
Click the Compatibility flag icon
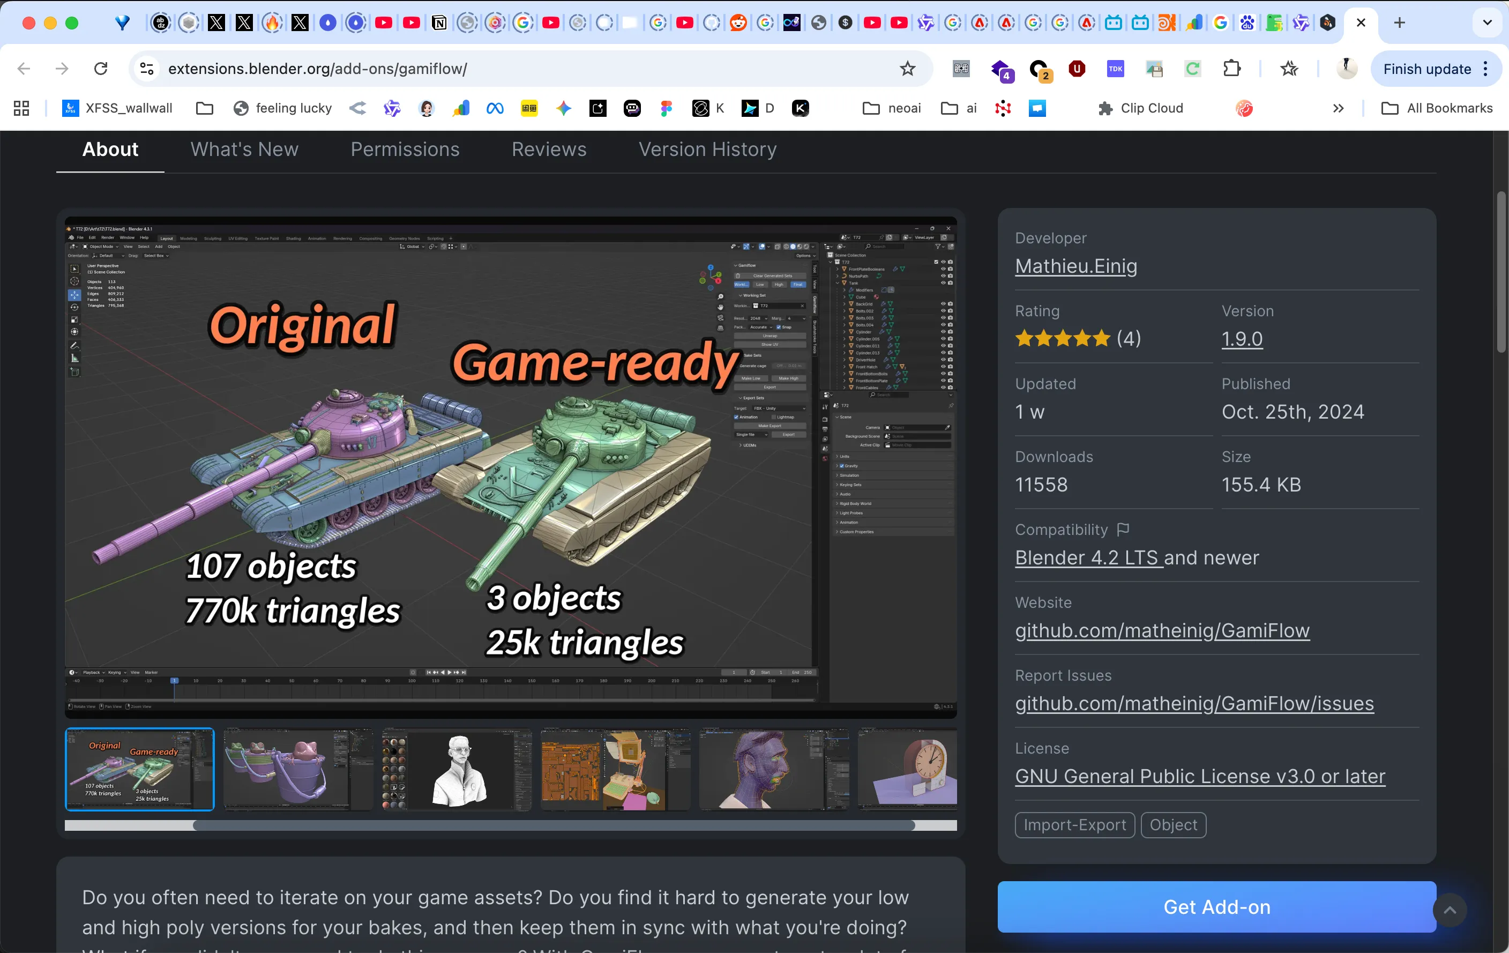[x=1123, y=530]
